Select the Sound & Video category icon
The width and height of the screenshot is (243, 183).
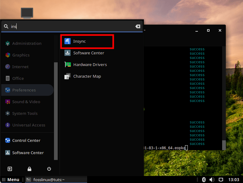pos(8,102)
